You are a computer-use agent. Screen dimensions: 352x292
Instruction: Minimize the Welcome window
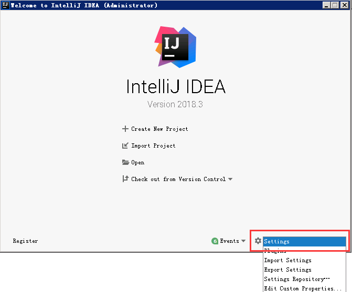coord(326,5)
